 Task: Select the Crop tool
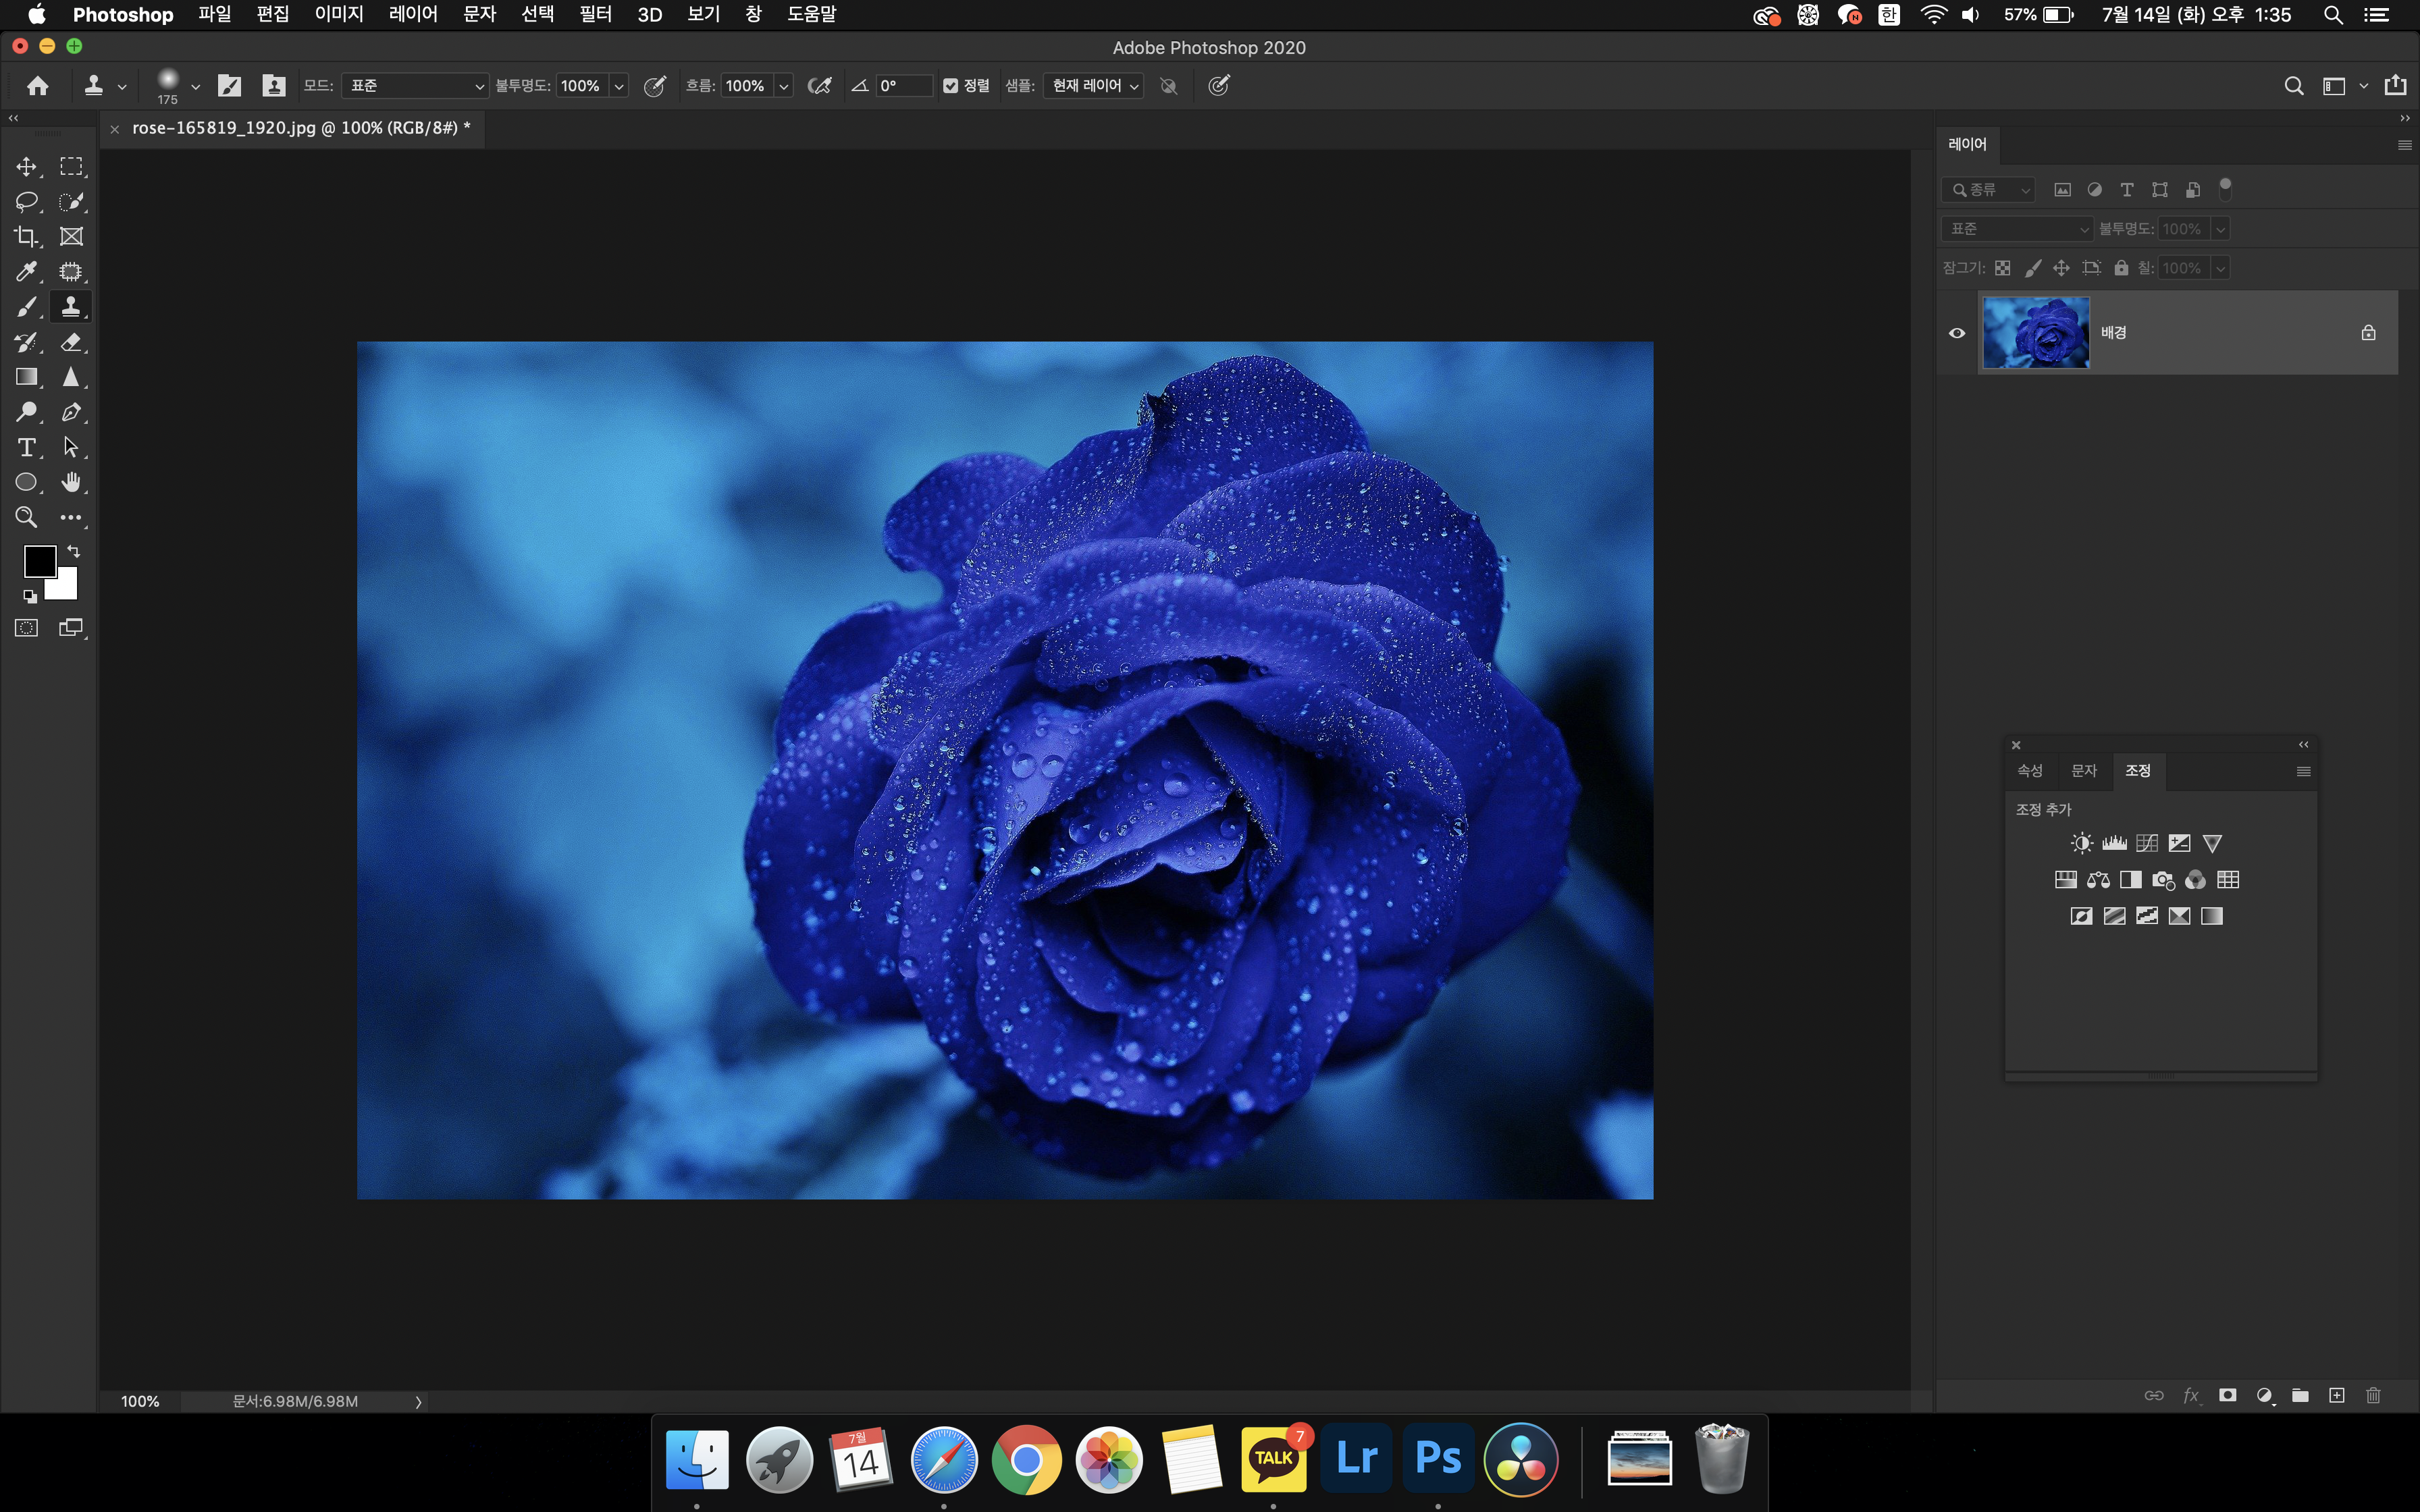26,237
